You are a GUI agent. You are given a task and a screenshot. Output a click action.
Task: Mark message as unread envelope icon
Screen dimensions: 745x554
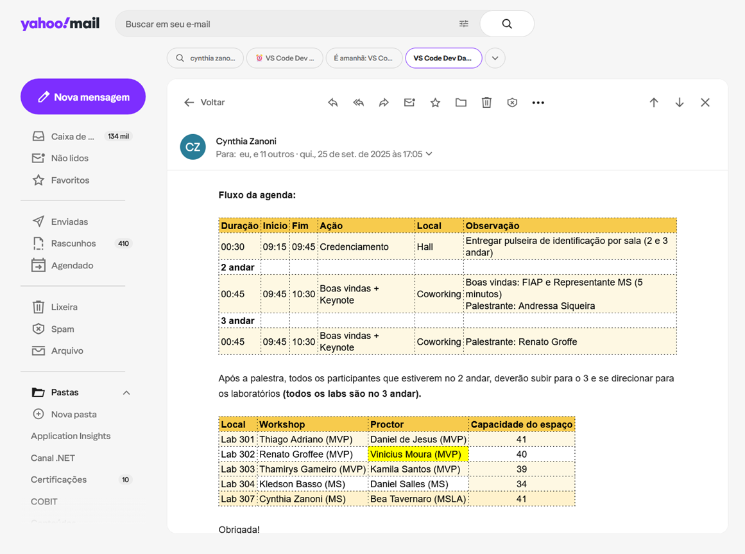click(x=409, y=103)
